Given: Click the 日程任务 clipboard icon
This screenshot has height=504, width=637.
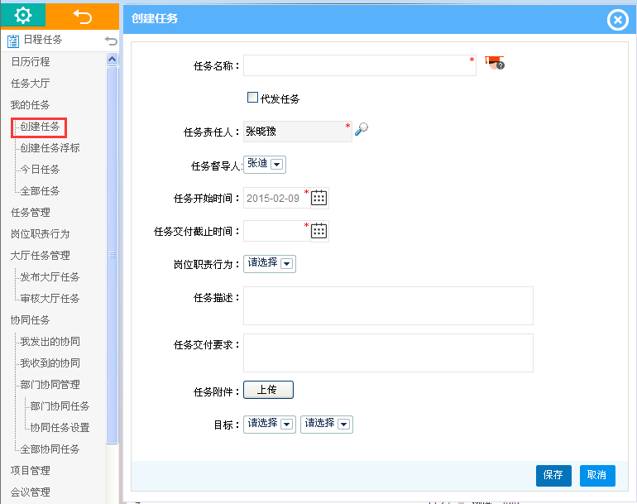Looking at the screenshot, I should click(13, 41).
